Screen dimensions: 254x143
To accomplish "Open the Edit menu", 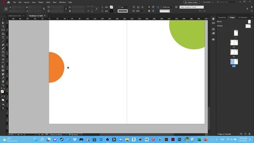I will tap(20, 2).
